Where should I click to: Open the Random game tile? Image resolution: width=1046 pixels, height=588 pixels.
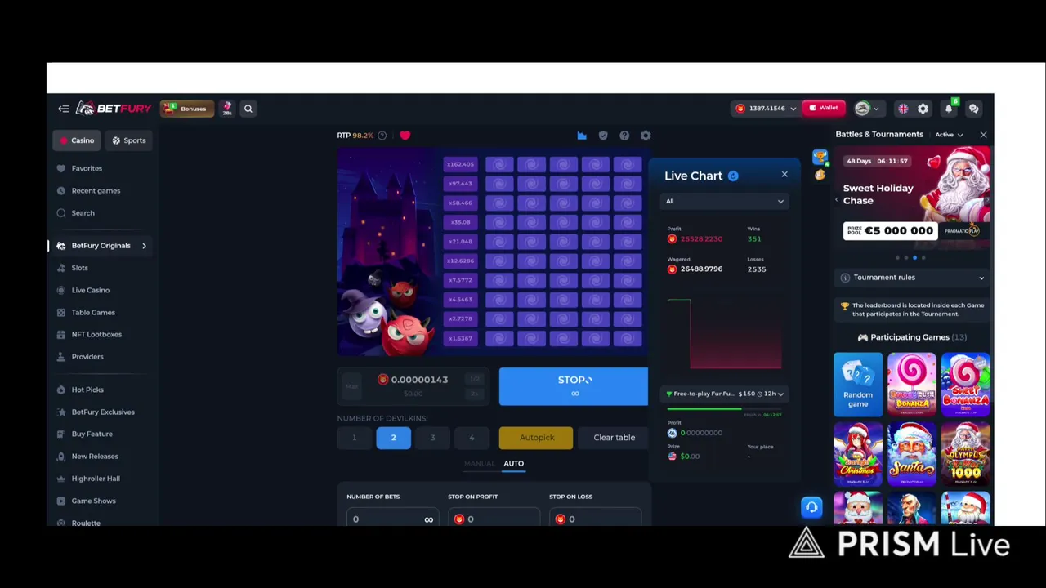(858, 385)
